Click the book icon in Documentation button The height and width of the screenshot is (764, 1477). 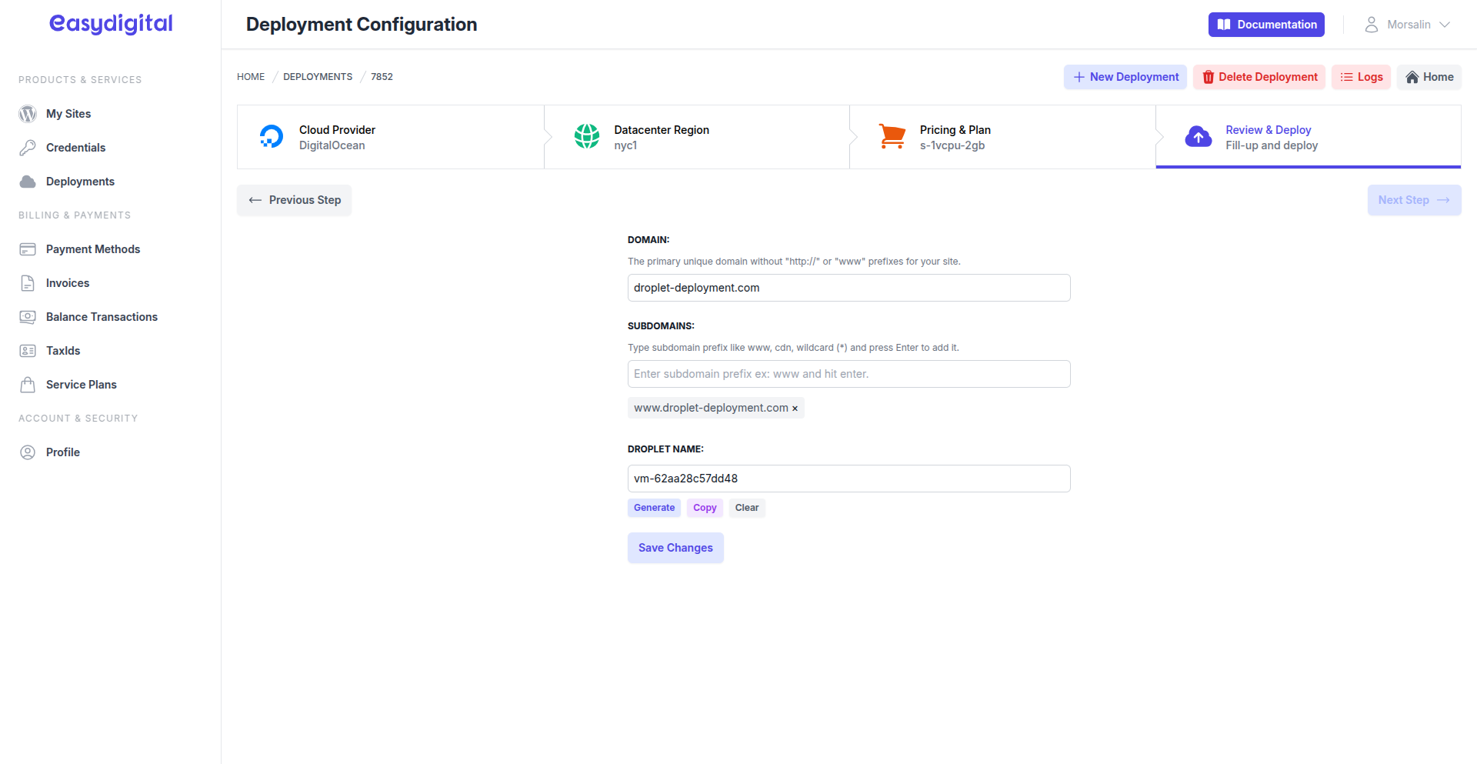point(1224,25)
